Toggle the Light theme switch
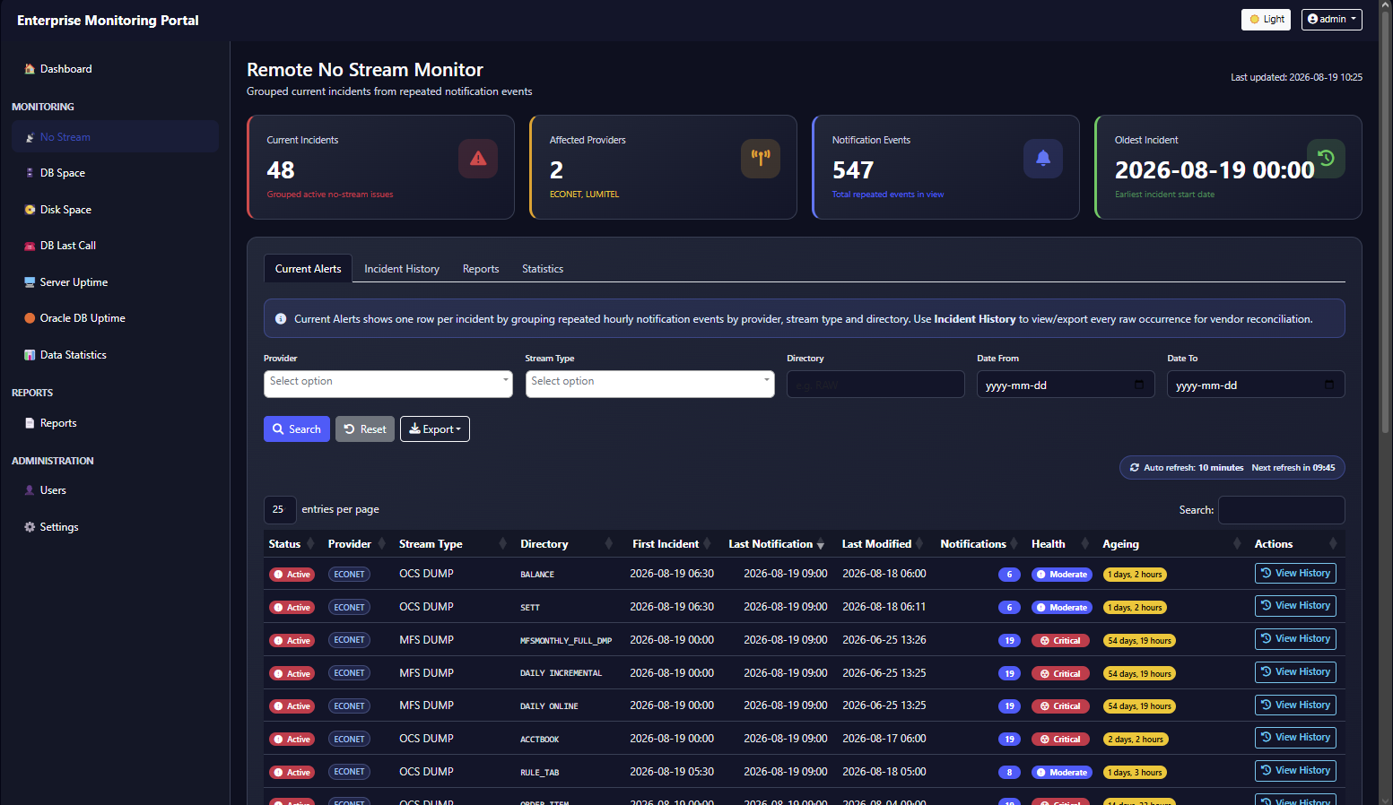 [x=1266, y=19]
